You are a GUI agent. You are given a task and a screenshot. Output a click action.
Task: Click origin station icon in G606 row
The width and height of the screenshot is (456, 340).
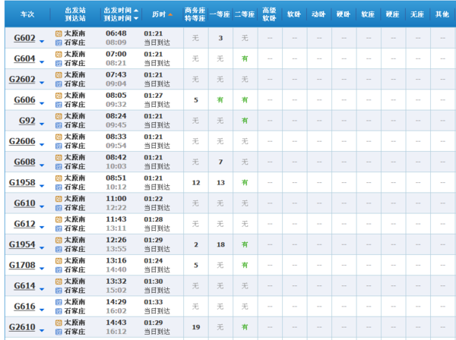59,95
